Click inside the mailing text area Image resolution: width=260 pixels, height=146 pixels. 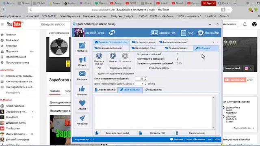pos(154,113)
